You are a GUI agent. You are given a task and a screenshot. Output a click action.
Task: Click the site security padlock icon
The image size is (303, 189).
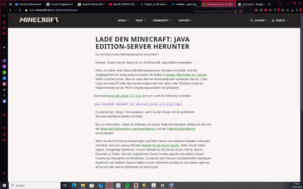26,10
